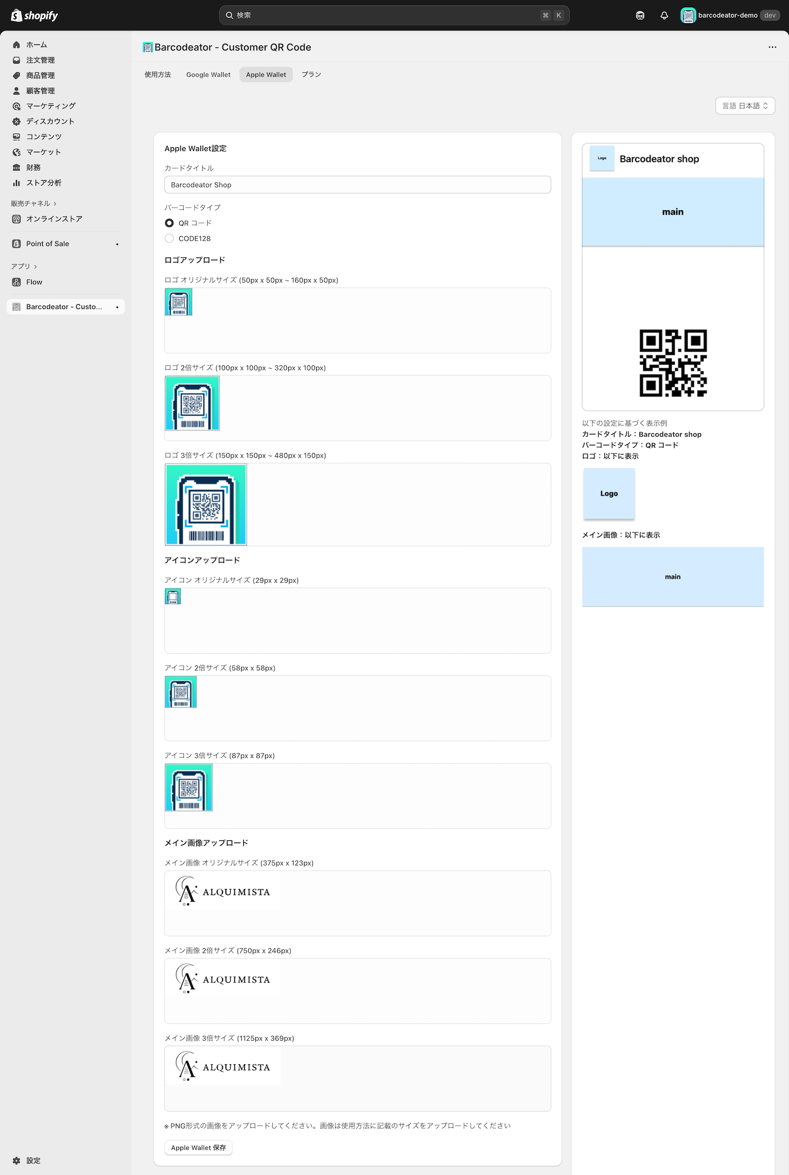The height and width of the screenshot is (1175, 789).
Task: Click the カードタイトル text field
Action: pyautogui.click(x=357, y=185)
